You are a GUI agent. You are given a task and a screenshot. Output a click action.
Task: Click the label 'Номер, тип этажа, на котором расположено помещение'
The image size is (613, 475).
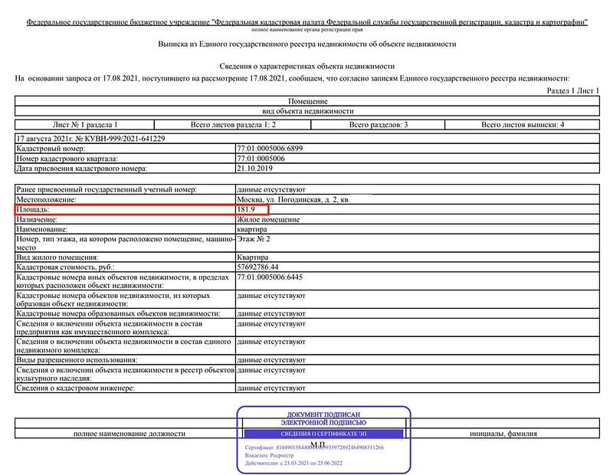point(125,243)
